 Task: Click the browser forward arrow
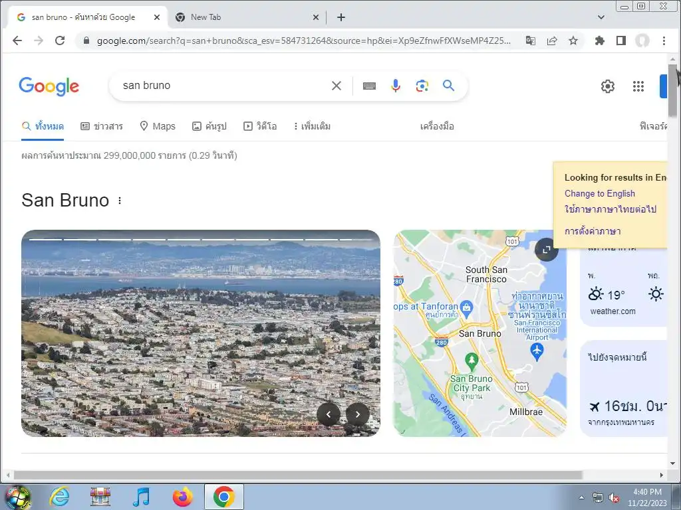pyautogui.click(x=39, y=41)
